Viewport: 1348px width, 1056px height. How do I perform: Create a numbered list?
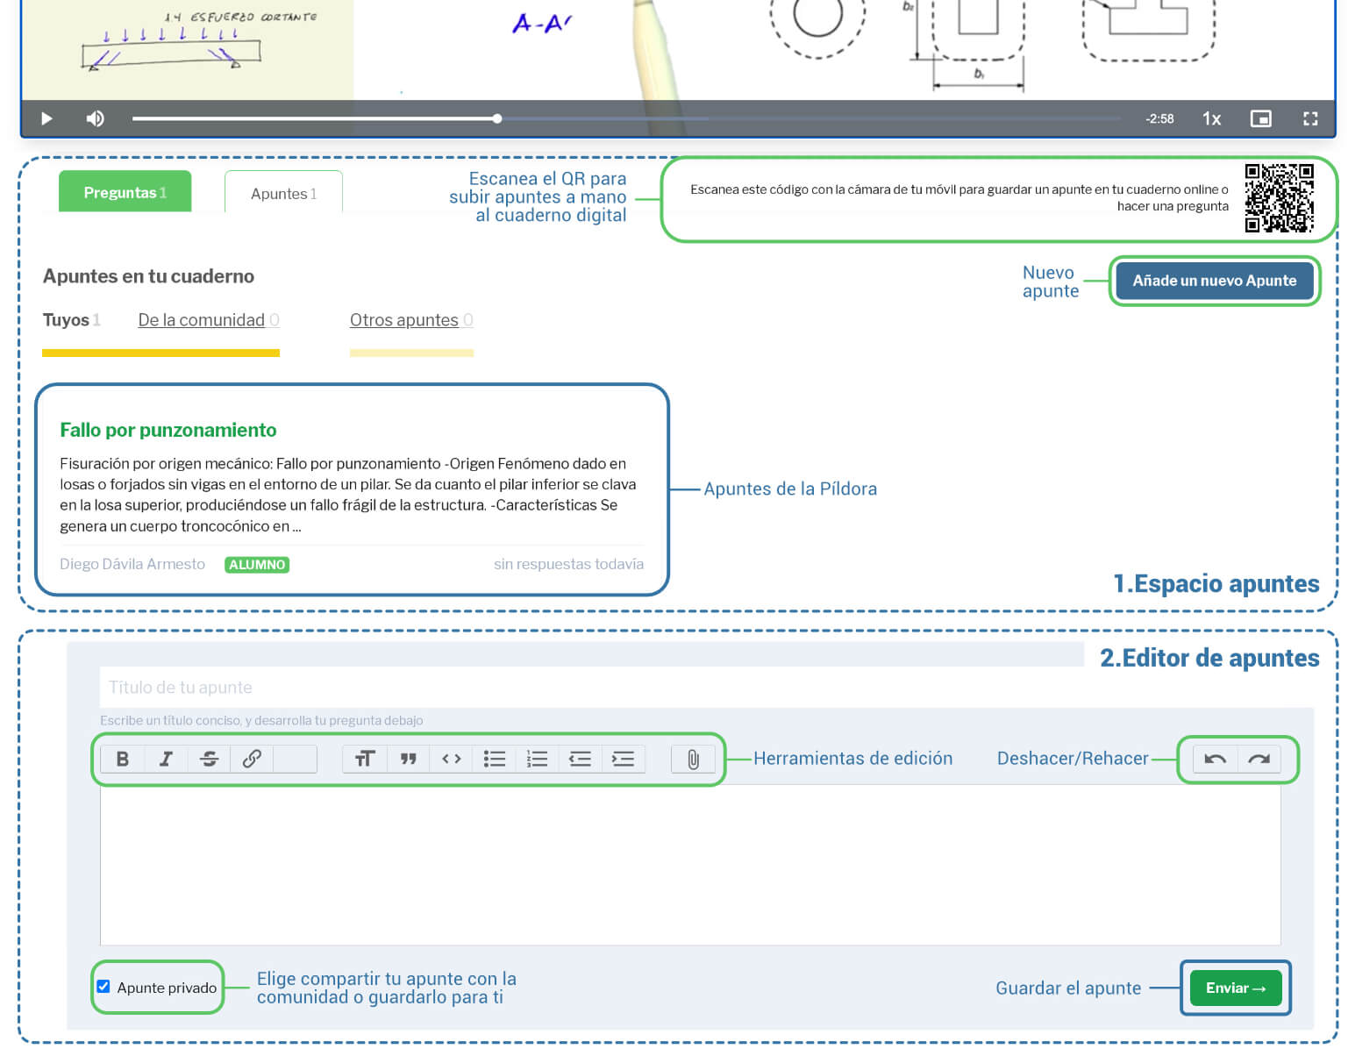tap(537, 759)
